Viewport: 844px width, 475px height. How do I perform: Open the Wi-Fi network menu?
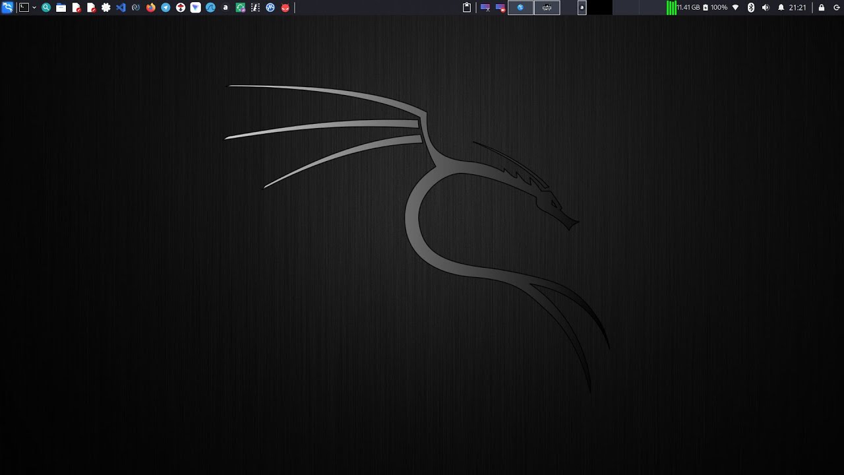736,7
